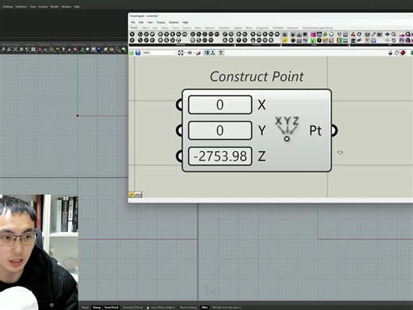Click the red car icon in Rhino toolbar

(40, 49)
